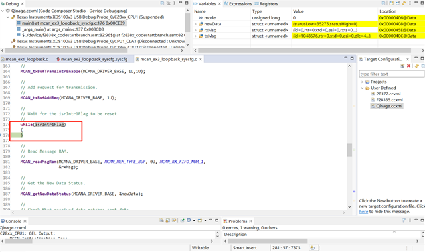Image resolution: width=425 pixels, height=252 pixels.
Task: Click display selected console monitor icon
Action: click(x=189, y=220)
